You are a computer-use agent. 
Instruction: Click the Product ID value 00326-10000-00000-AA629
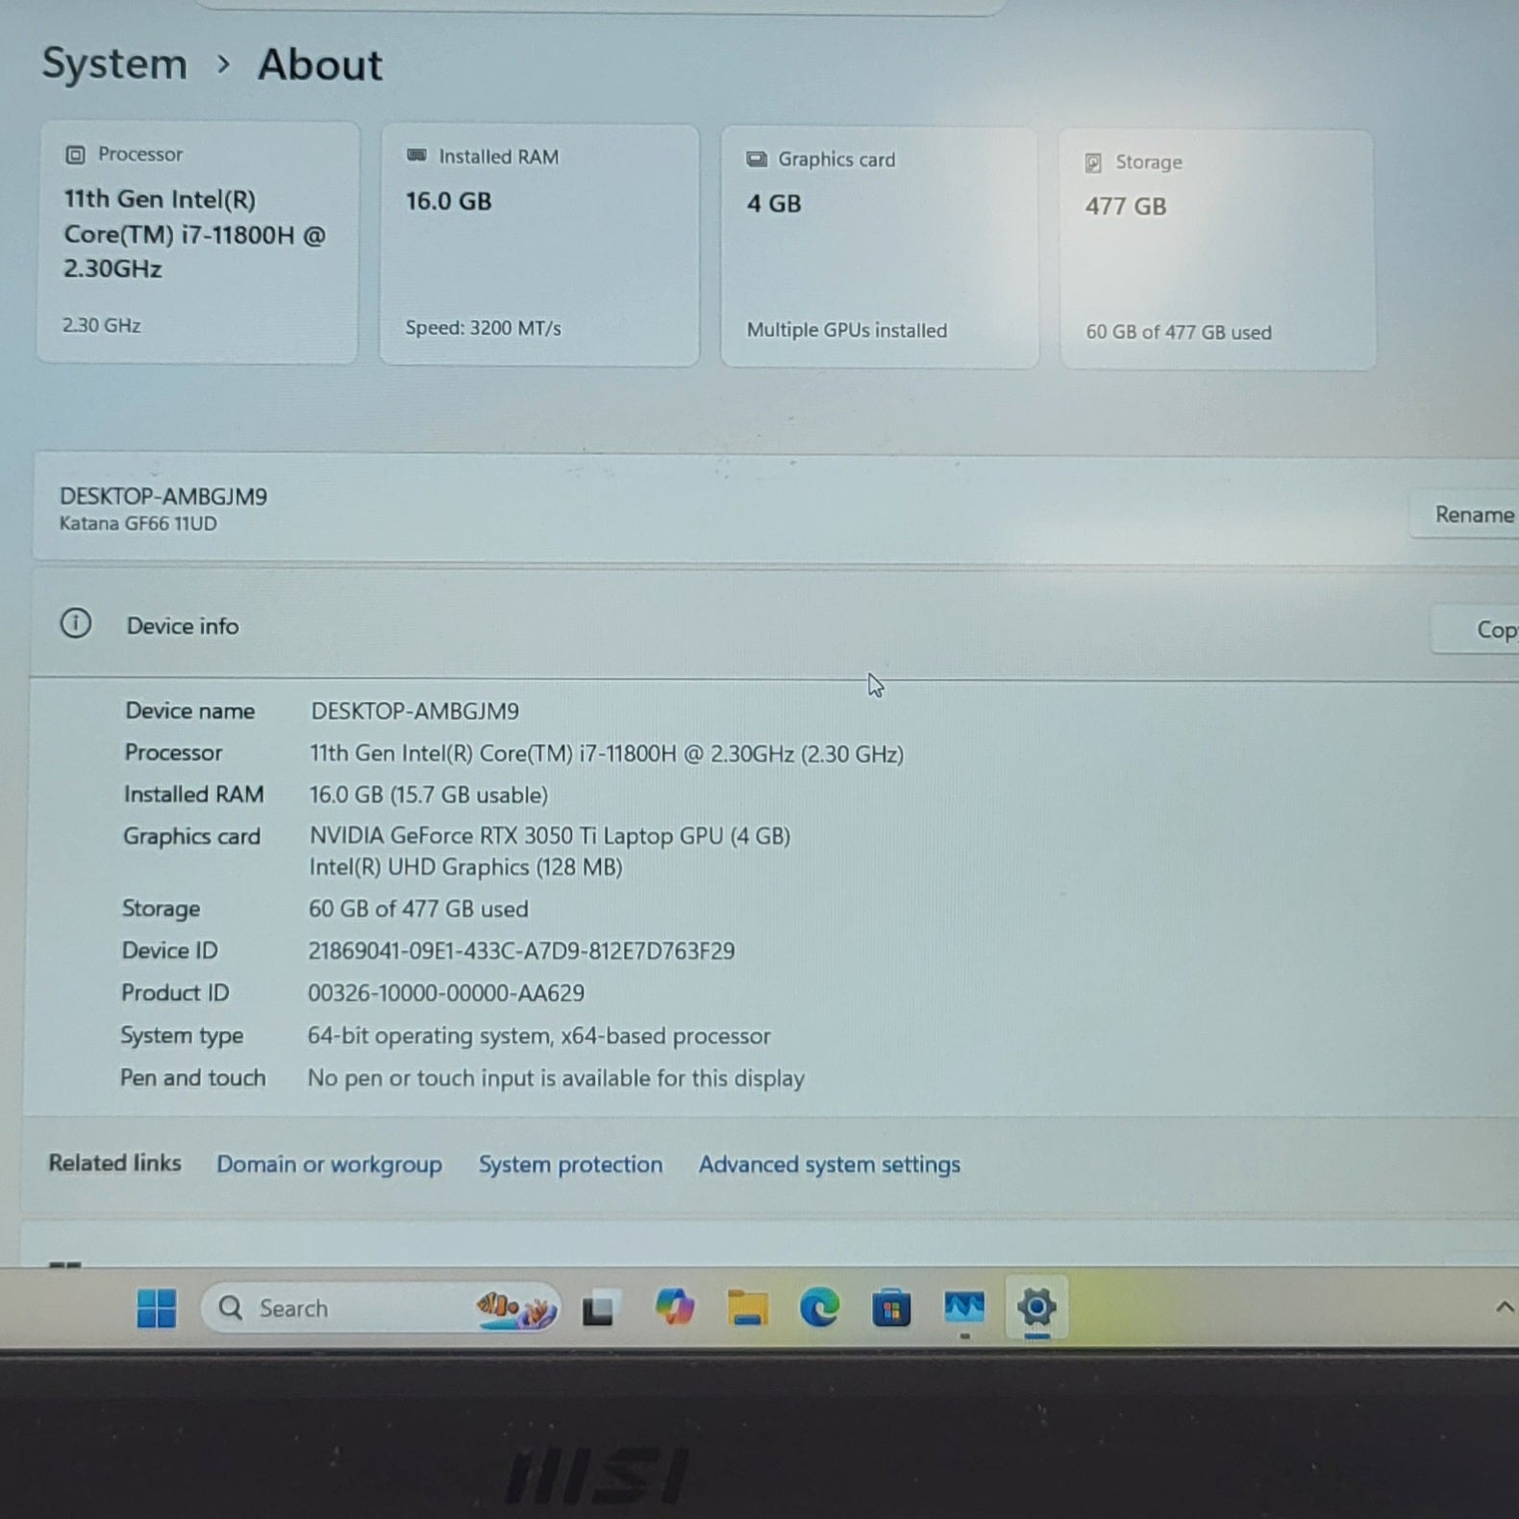click(446, 993)
